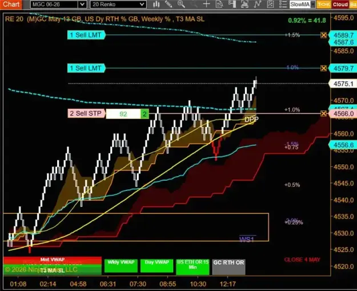
Task: Open the Indicators bar-chart icon
Action: 244,4
